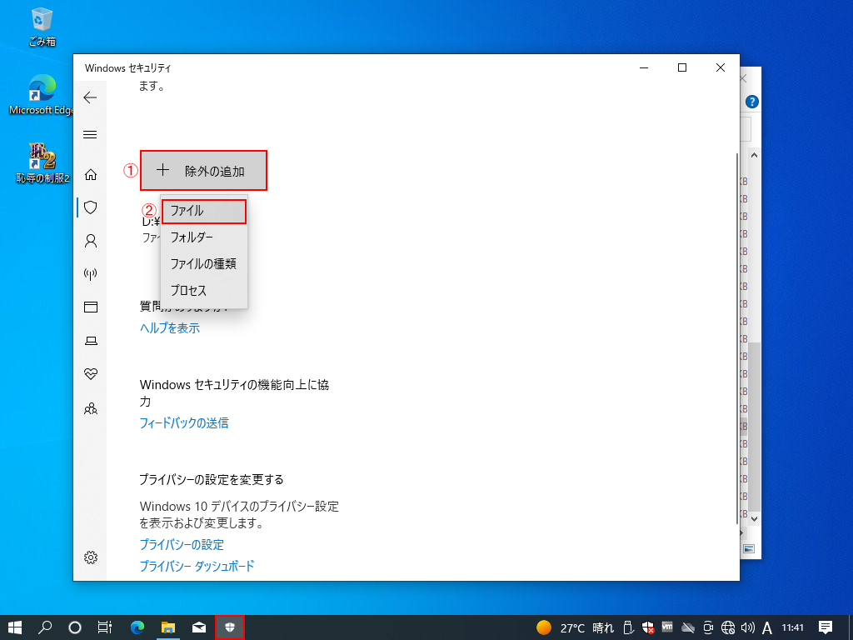853x640 pixels.
Task: Click the back arrow in Windows Security
Action: click(x=90, y=97)
